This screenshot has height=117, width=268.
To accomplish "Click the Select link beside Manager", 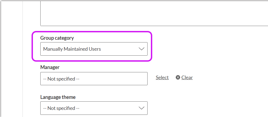I will coord(162,78).
